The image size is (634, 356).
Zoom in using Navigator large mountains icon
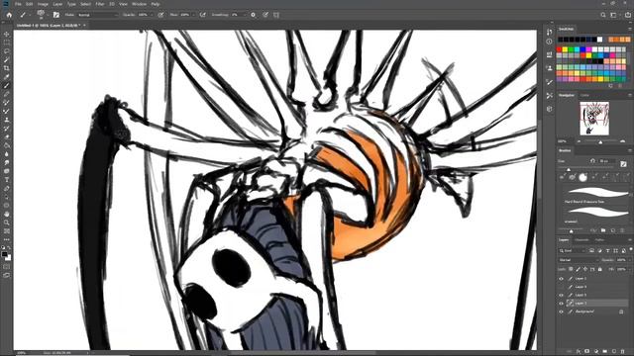tap(623, 141)
